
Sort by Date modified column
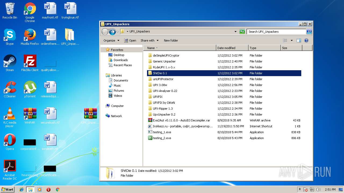pos(232,48)
